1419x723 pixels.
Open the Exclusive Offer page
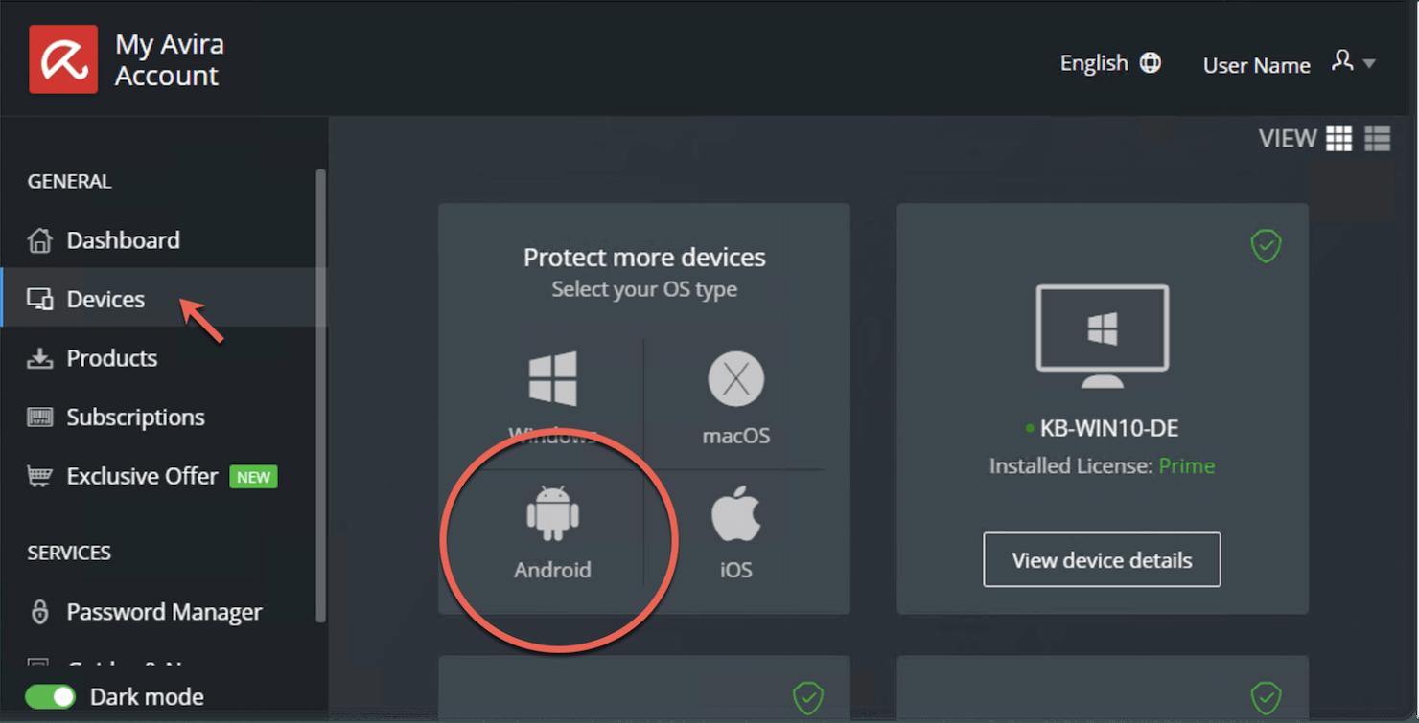pos(140,476)
